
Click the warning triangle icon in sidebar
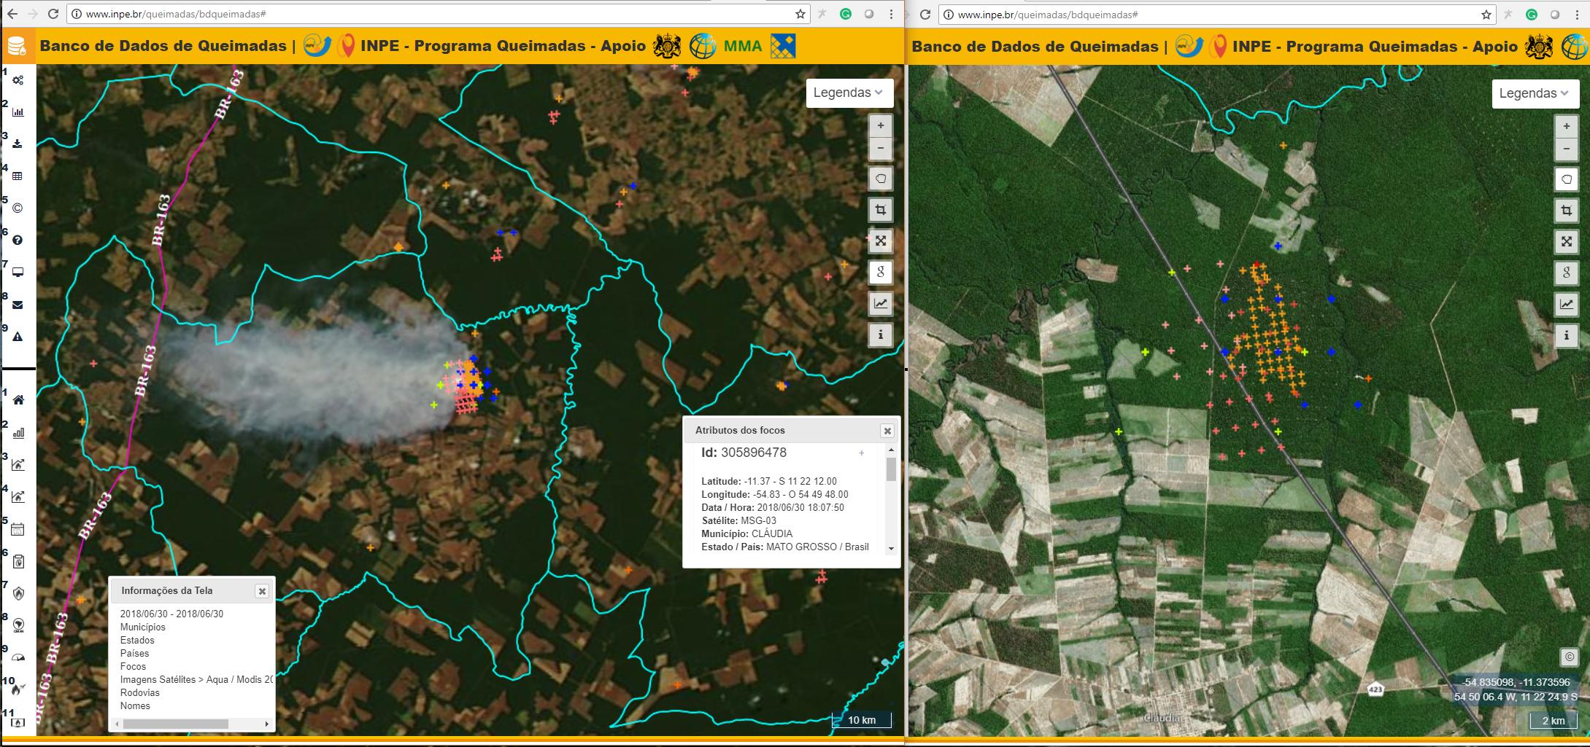pos(18,337)
